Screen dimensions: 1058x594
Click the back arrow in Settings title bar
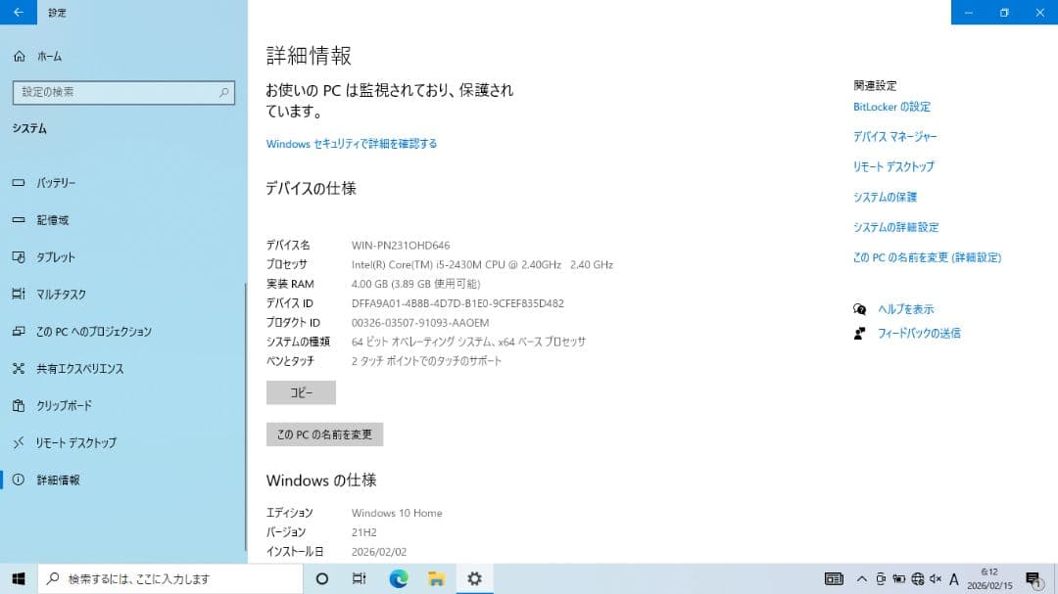[19, 12]
